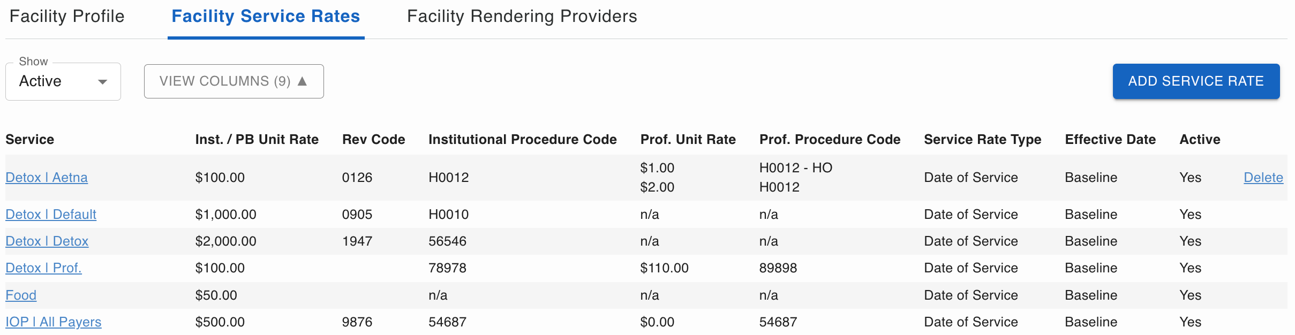Open the Detox | Aetna service link
This screenshot has width=1295, height=335.
coord(47,178)
